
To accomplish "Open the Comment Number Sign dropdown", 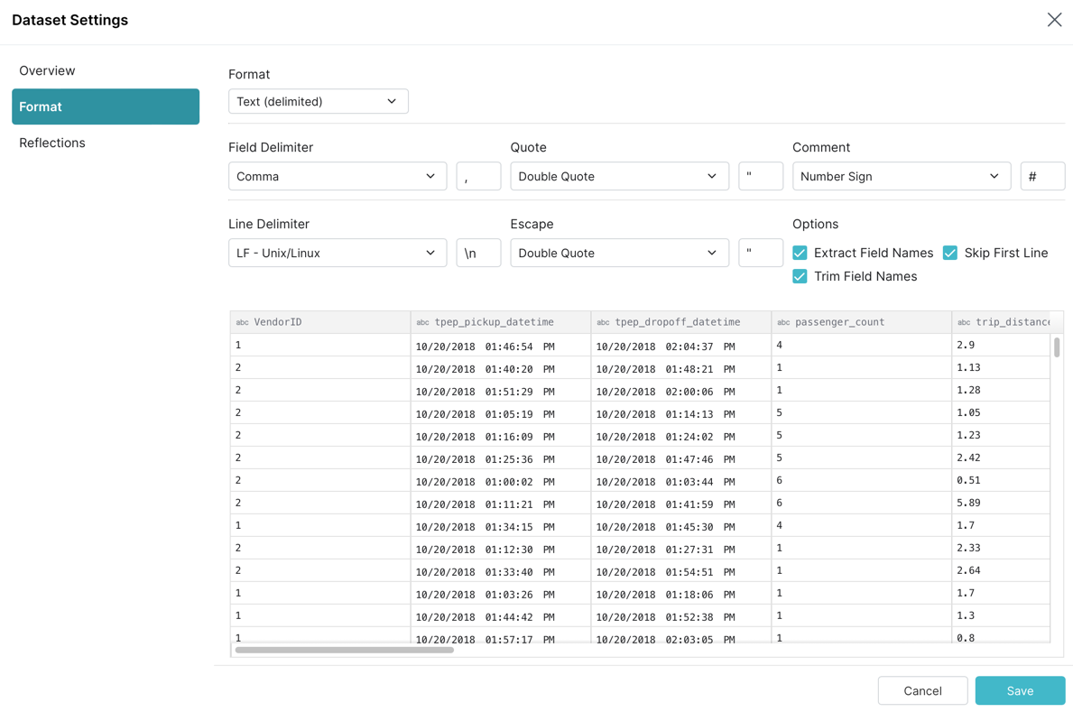I will (x=901, y=176).
